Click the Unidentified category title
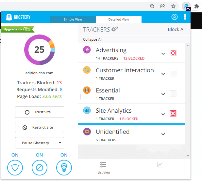This screenshot has width=202, height=181. coord(112,132)
